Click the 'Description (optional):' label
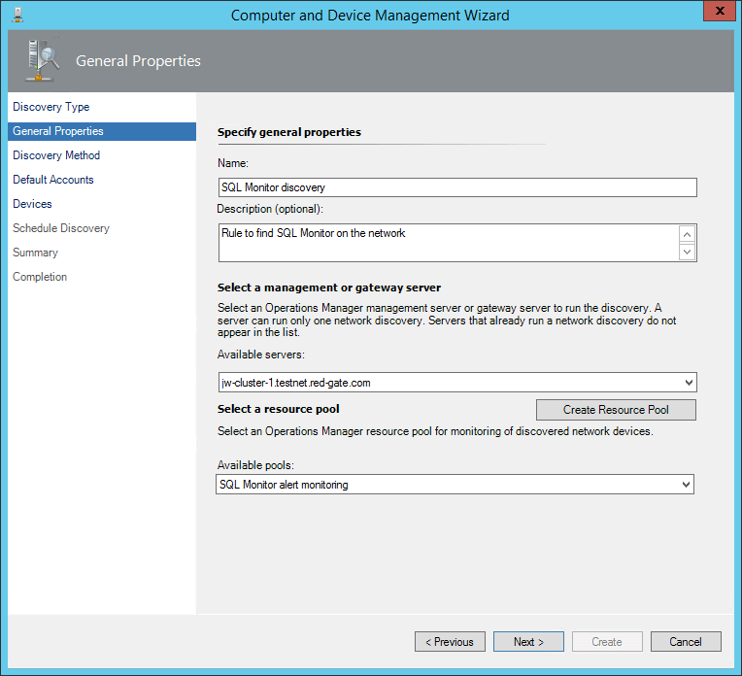742x676 pixels. (270, 209)
